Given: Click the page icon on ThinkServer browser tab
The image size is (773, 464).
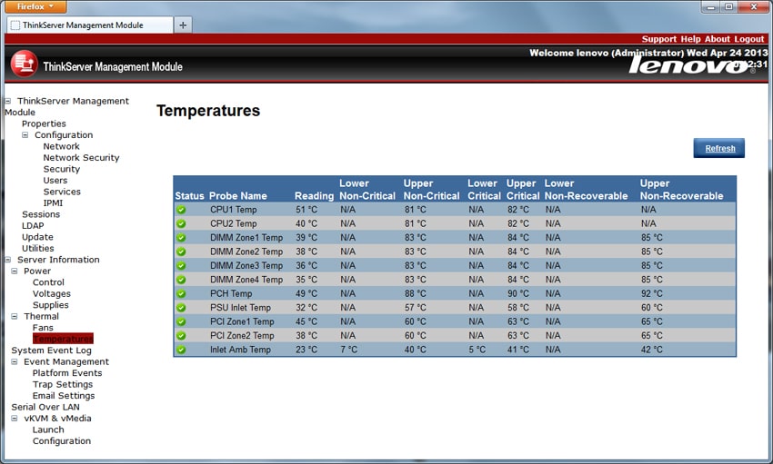Looking at the screenshot, I should [x=15, y=25].
